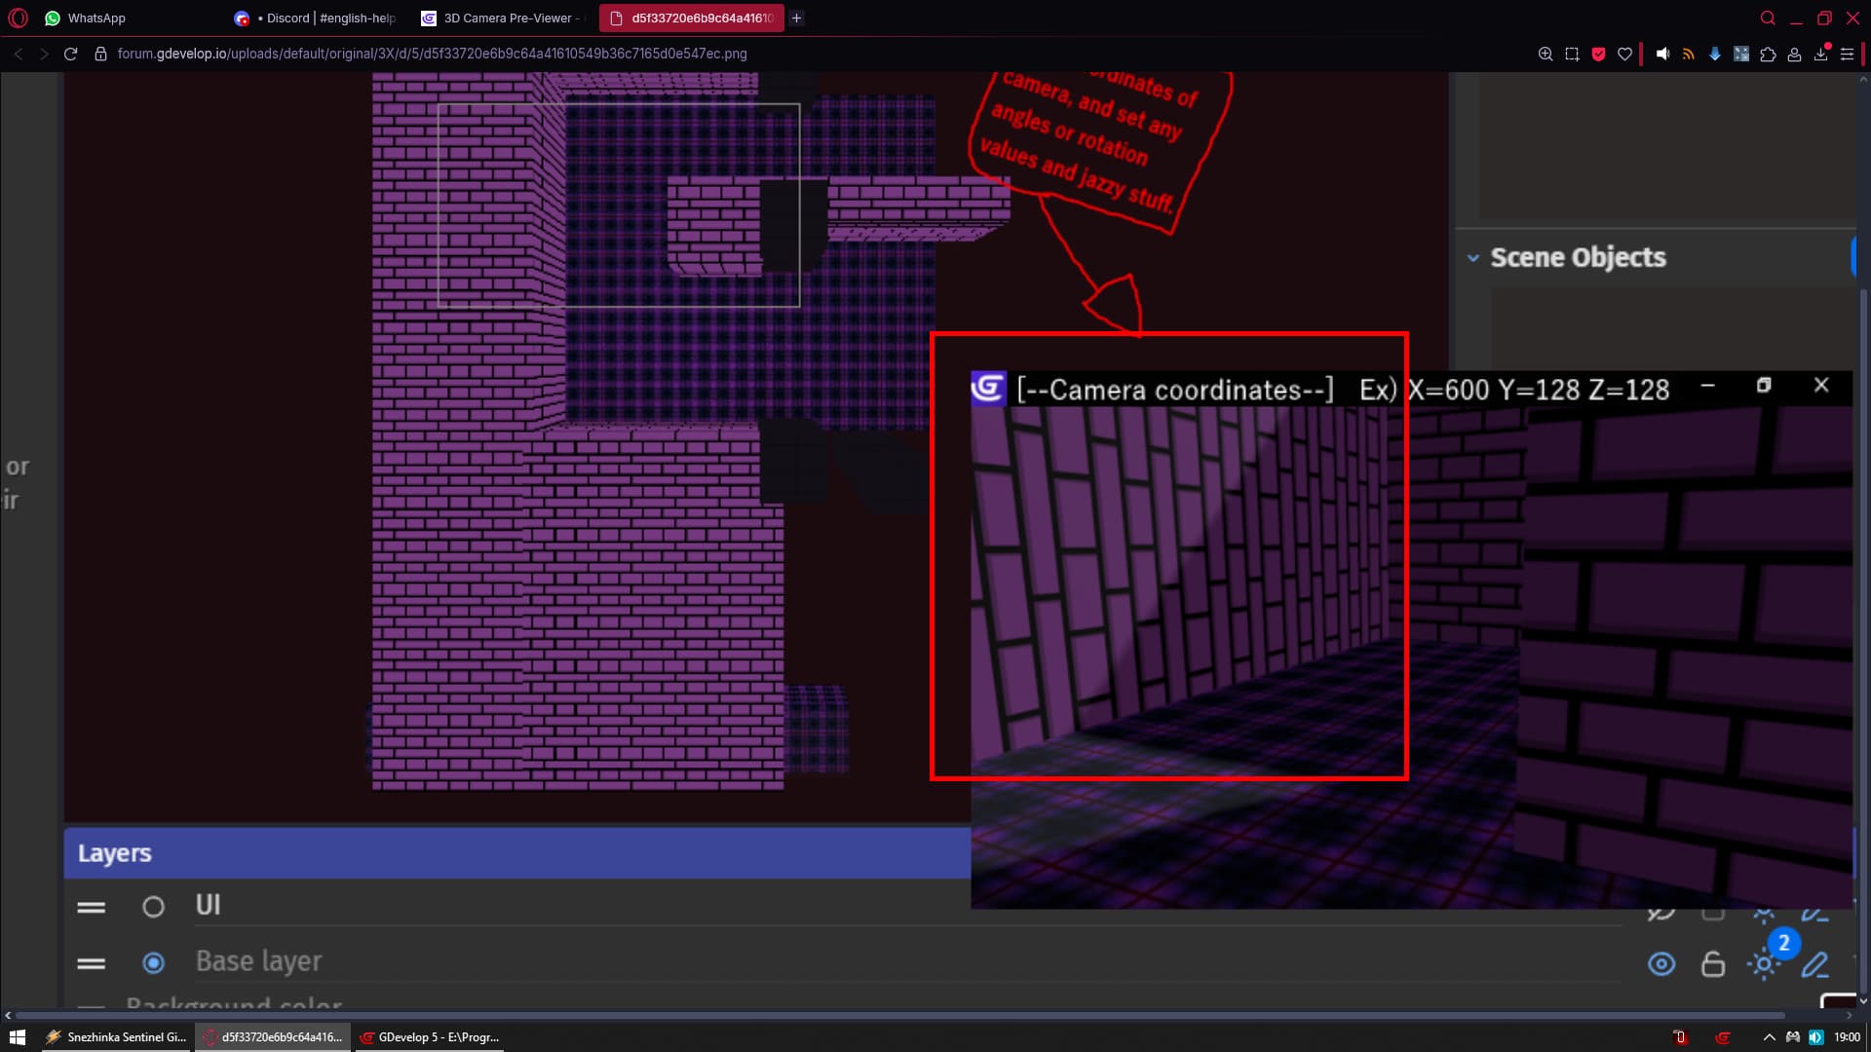The width and height of the screenshot is (1871, 1052).
Task: Click the address bar URL
Action: [x=432, y=54]
